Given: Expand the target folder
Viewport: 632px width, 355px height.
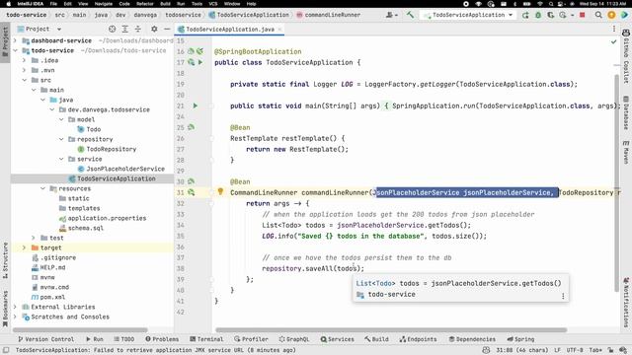Looking at the screenshot, I should (x=25, y=248).
